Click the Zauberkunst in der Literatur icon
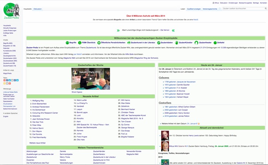This screenshot has height=165, width=268. pyautogui.click(x=129, y=43)
